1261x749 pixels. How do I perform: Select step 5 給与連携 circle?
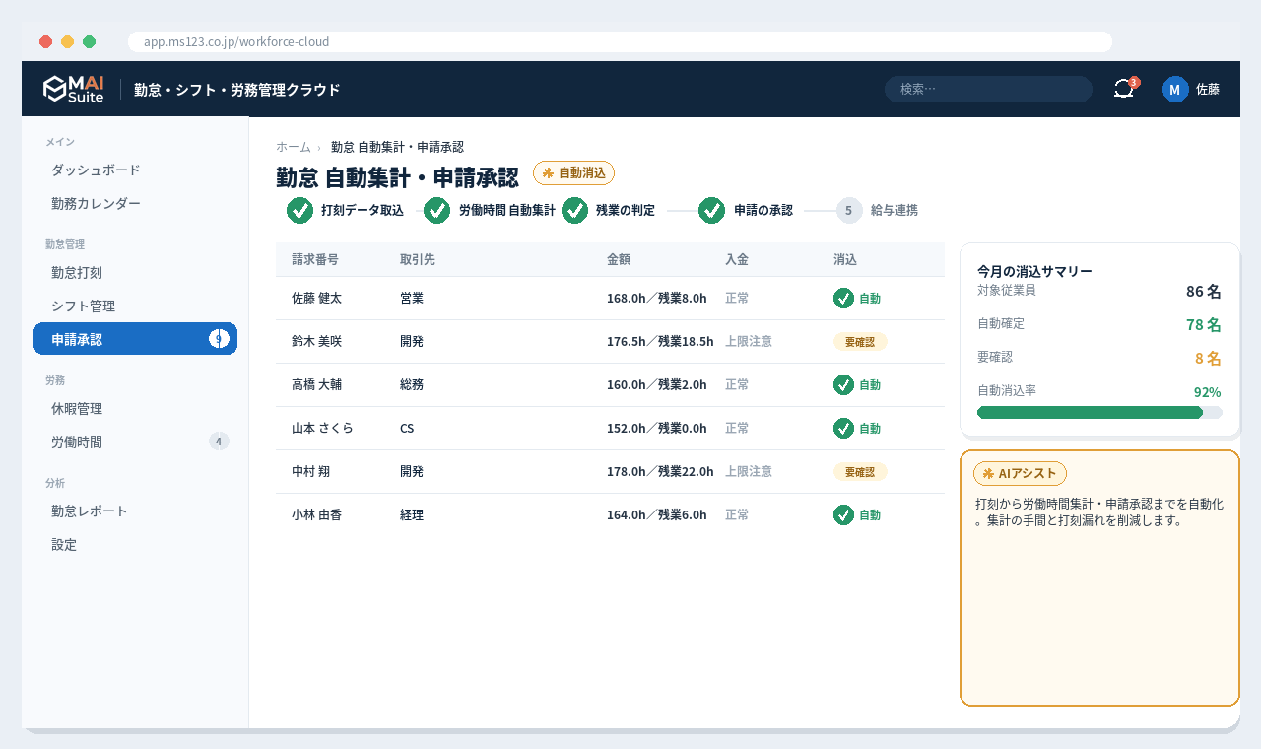pos(849,210)
